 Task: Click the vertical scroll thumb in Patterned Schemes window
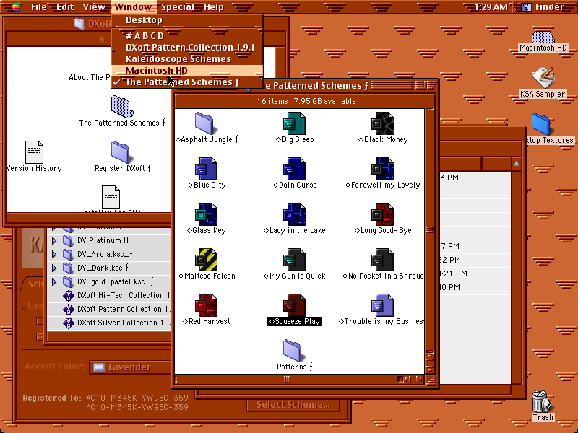pyautogui.click(x=429, y=230)
